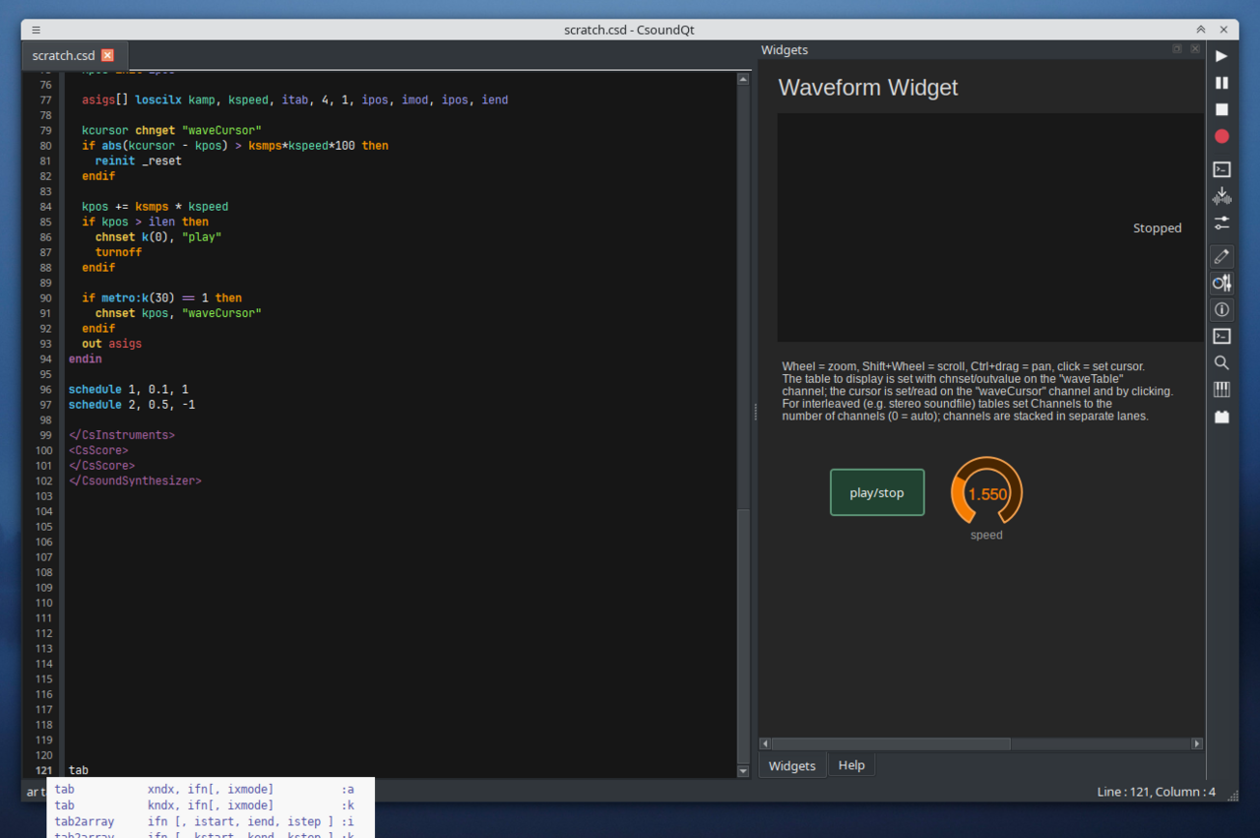Click the waveform display area

tap(990, 227)
